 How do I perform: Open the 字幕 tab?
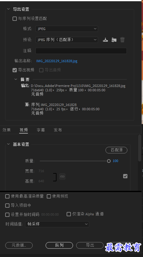click(x=41, y=130)
